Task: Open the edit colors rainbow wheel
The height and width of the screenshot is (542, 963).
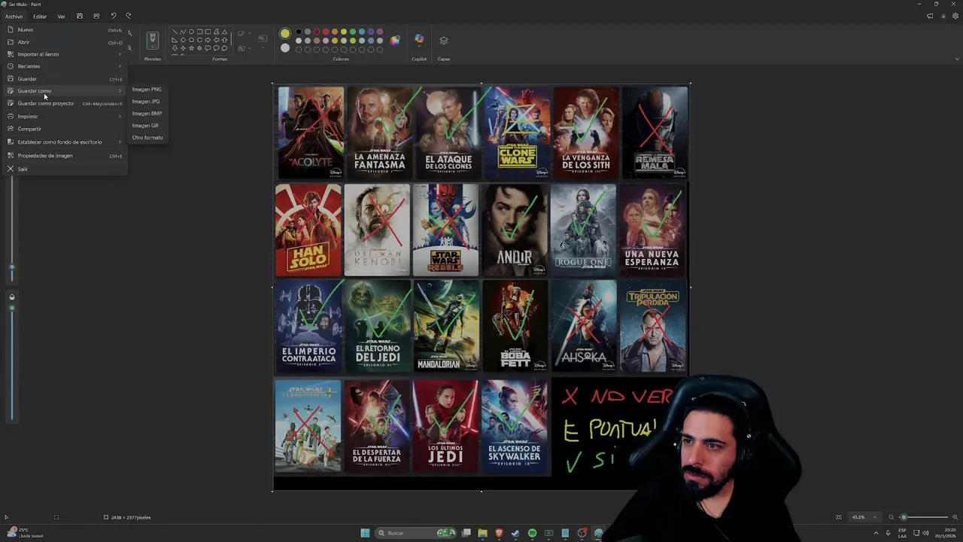Action: tap(395, 40)
